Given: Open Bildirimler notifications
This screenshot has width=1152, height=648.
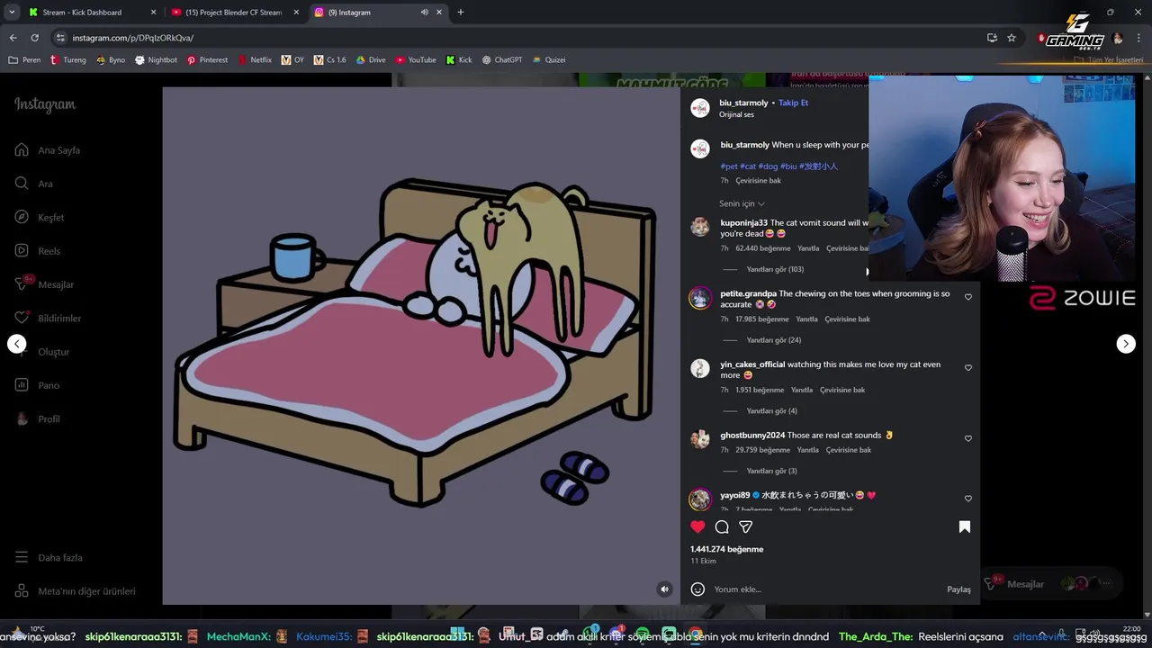Looking at the screenshot, I should tap(49, 318).
